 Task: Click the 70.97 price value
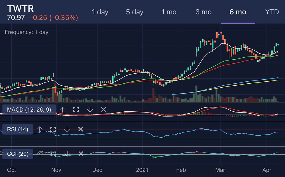(16, 18)
